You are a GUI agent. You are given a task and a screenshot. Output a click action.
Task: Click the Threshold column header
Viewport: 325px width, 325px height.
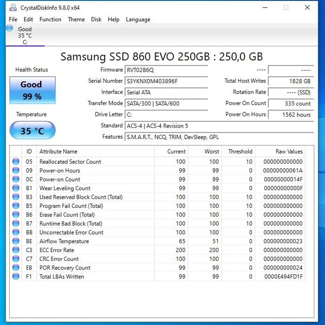coord(238,151)
